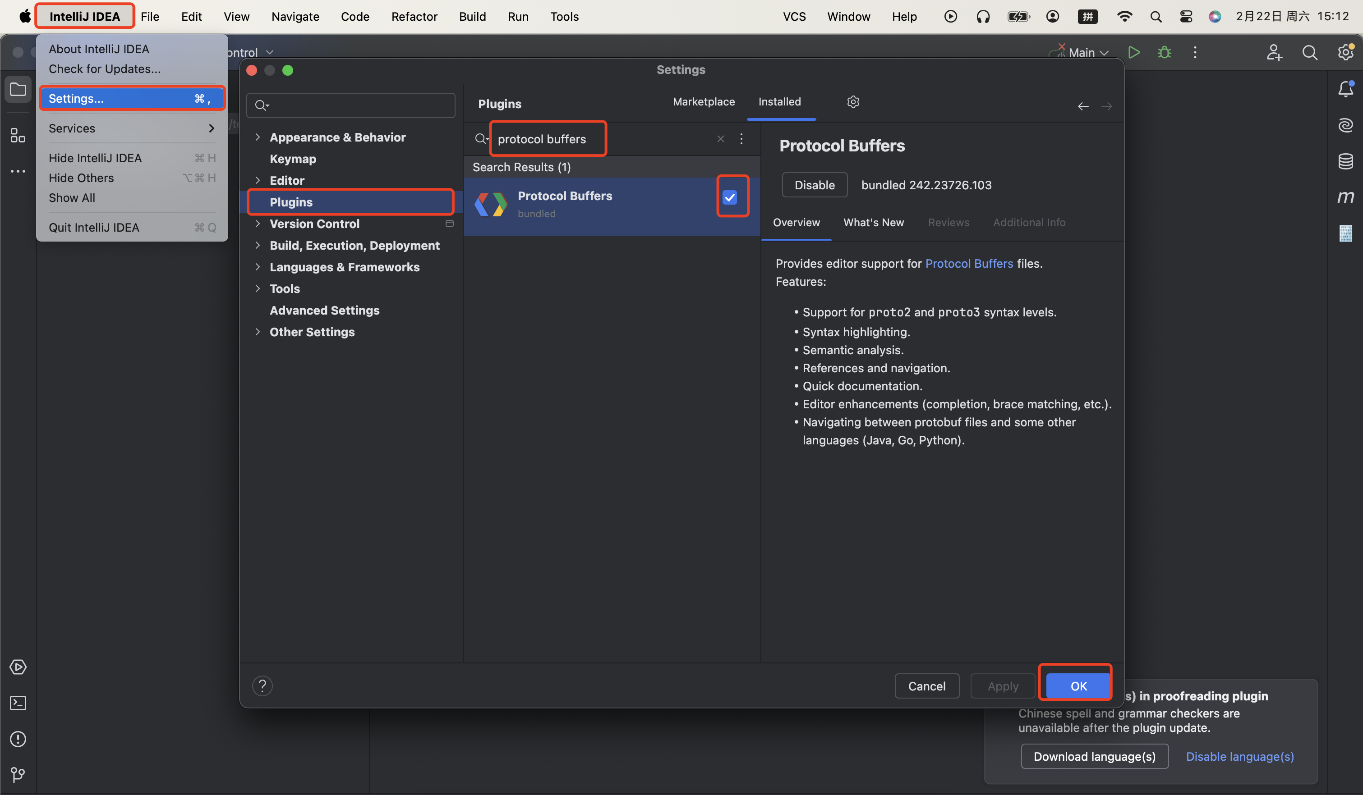This screenshot has height=795, width=1363.
Task: Uncheck the Protocol Buffers plugin checkbox
Action: pos(730,197)
